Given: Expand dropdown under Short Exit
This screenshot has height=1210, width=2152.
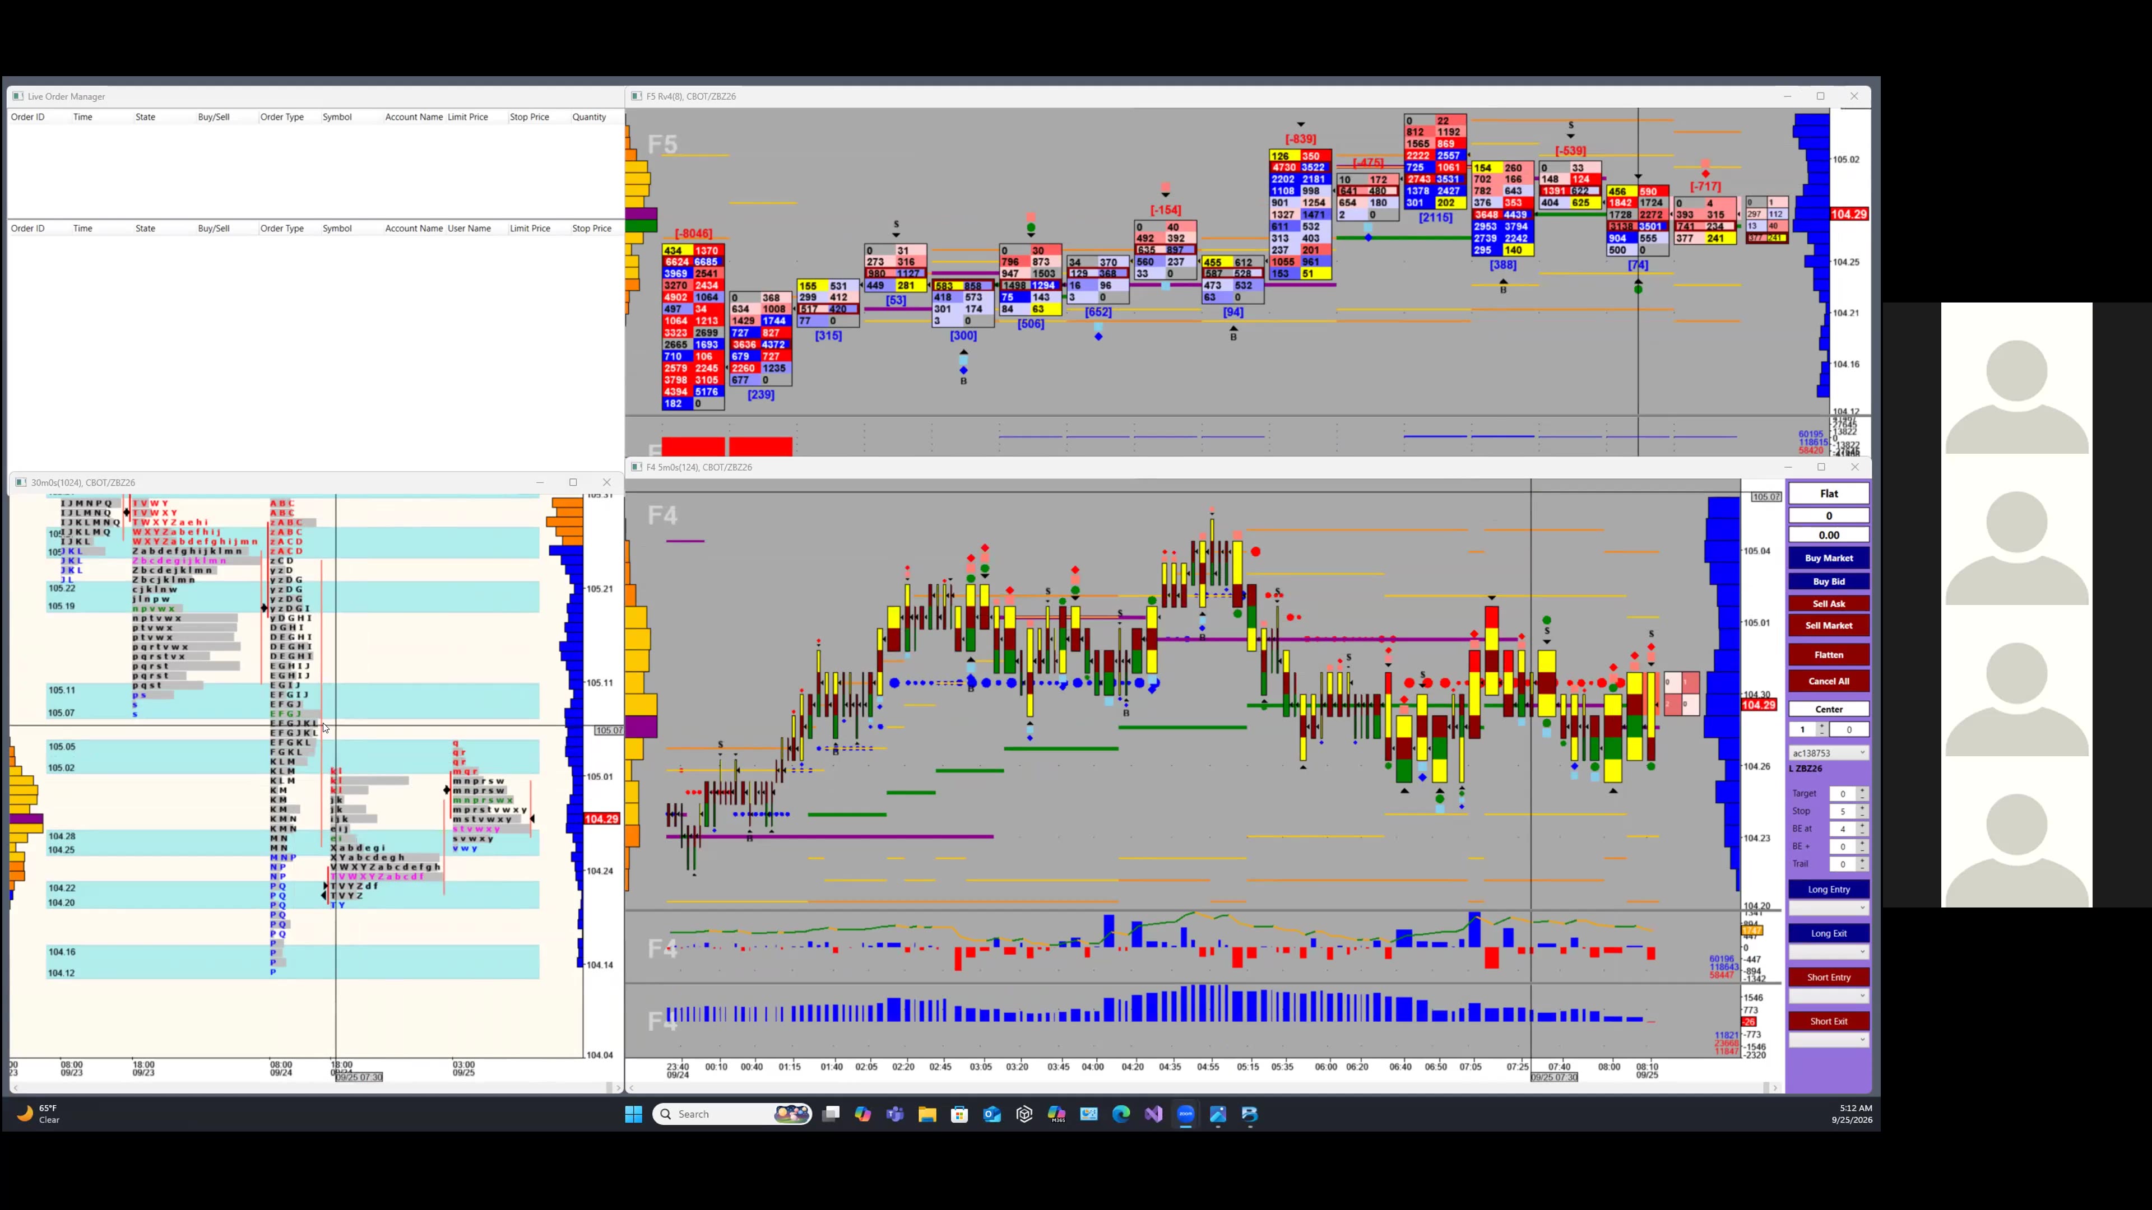Looking at the screenshot, I should tap(1829, 1040).
